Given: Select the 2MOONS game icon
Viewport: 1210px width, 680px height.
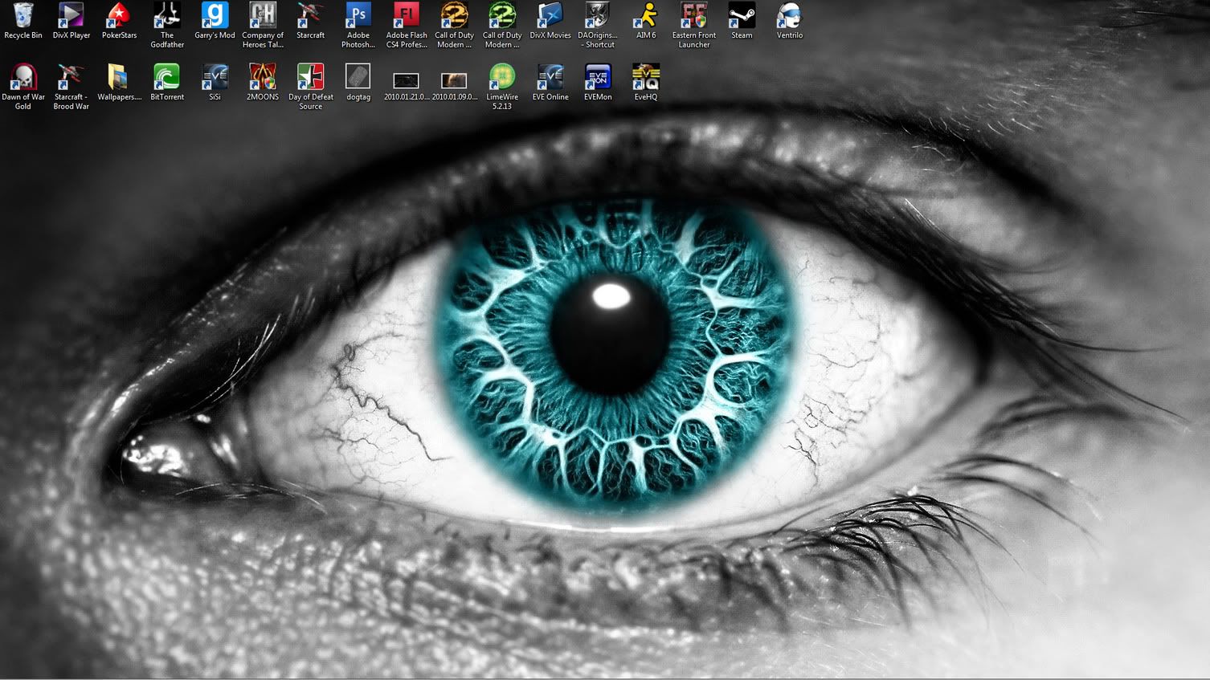Looking at the screenshot, I should pos(263,77).
